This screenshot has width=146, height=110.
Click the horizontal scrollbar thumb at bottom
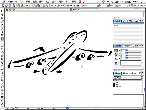(68, 108)
